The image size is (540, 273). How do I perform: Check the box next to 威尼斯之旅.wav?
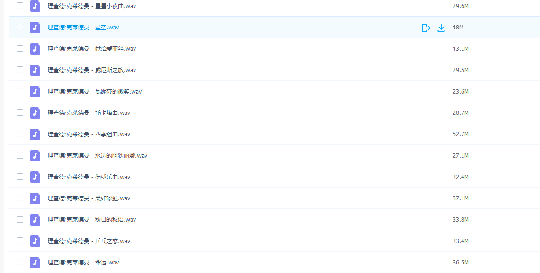(x=20, y=69)
